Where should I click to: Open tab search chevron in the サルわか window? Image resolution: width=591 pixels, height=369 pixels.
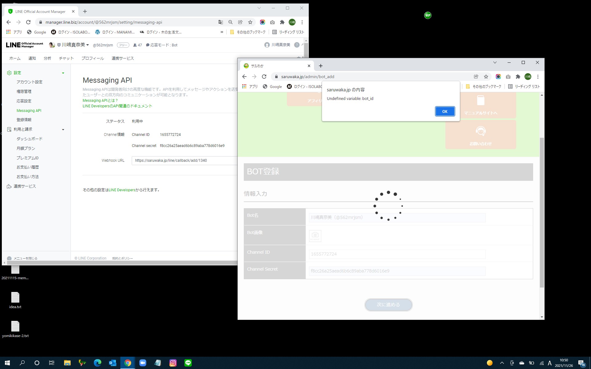[x=495, y=62]
